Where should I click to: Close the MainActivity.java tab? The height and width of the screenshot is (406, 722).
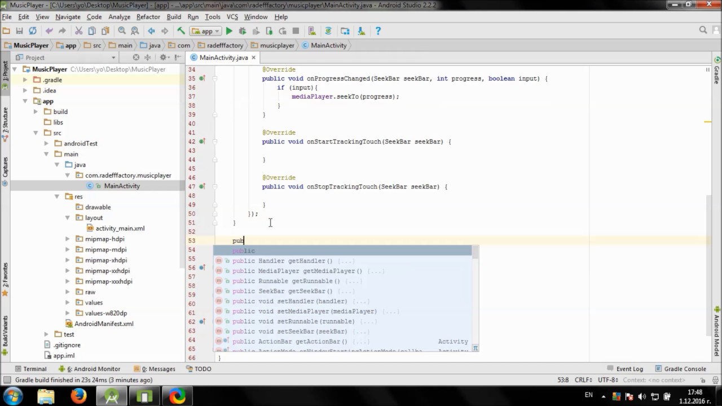click(254, 58)
